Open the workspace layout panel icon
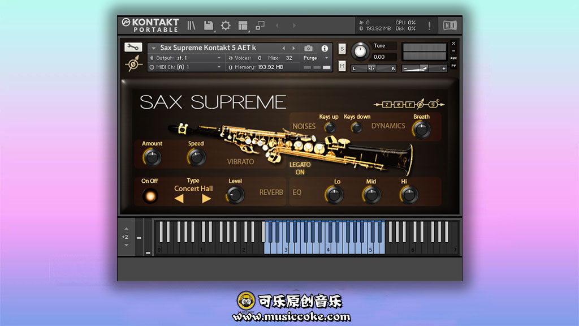This screenshot has height=326, width=579. coord(243,25)
